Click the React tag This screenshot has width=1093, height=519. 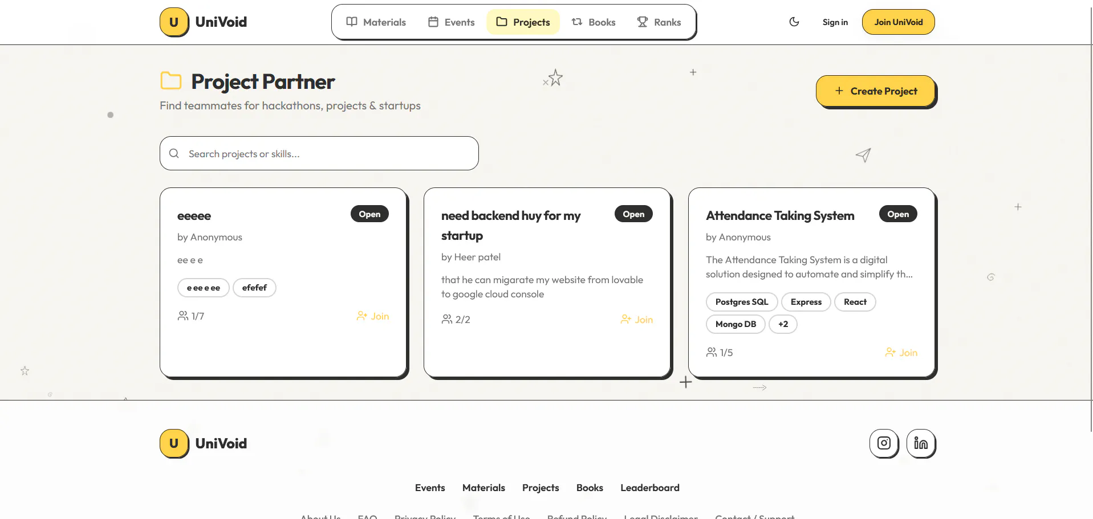point(855,302)
